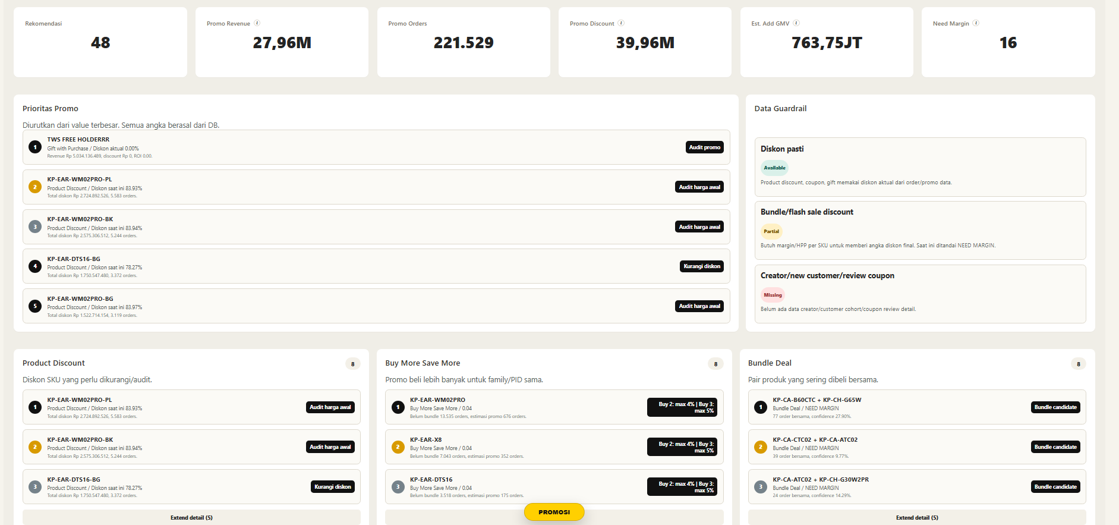Click the Partial status pill under Bundle/flash sale
The width and height of the screenshot is (1119, 525).
tap(771, 231)
